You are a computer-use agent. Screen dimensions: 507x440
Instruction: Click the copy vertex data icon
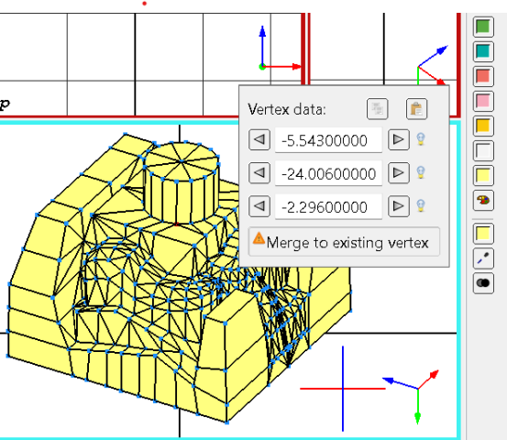(378, 109)
